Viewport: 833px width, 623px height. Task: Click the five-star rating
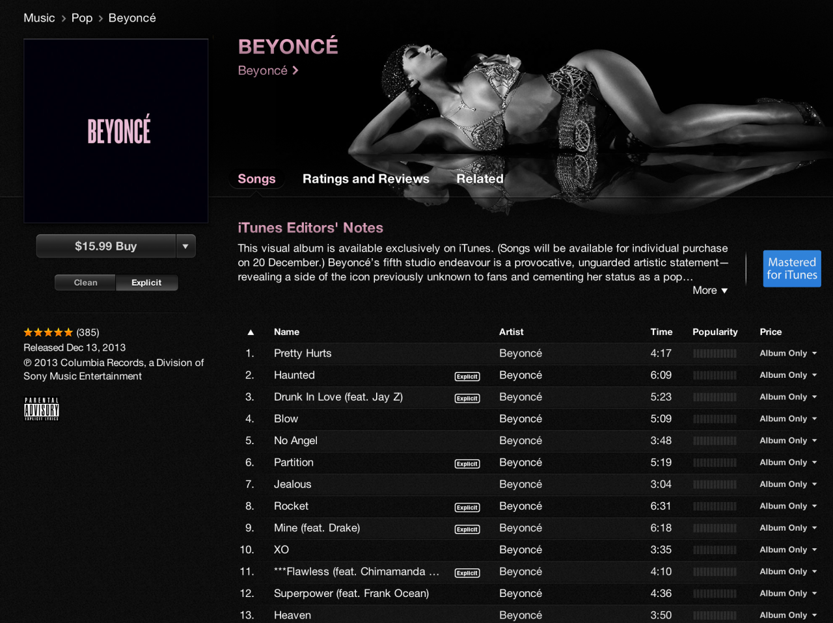tap(48, 332)
